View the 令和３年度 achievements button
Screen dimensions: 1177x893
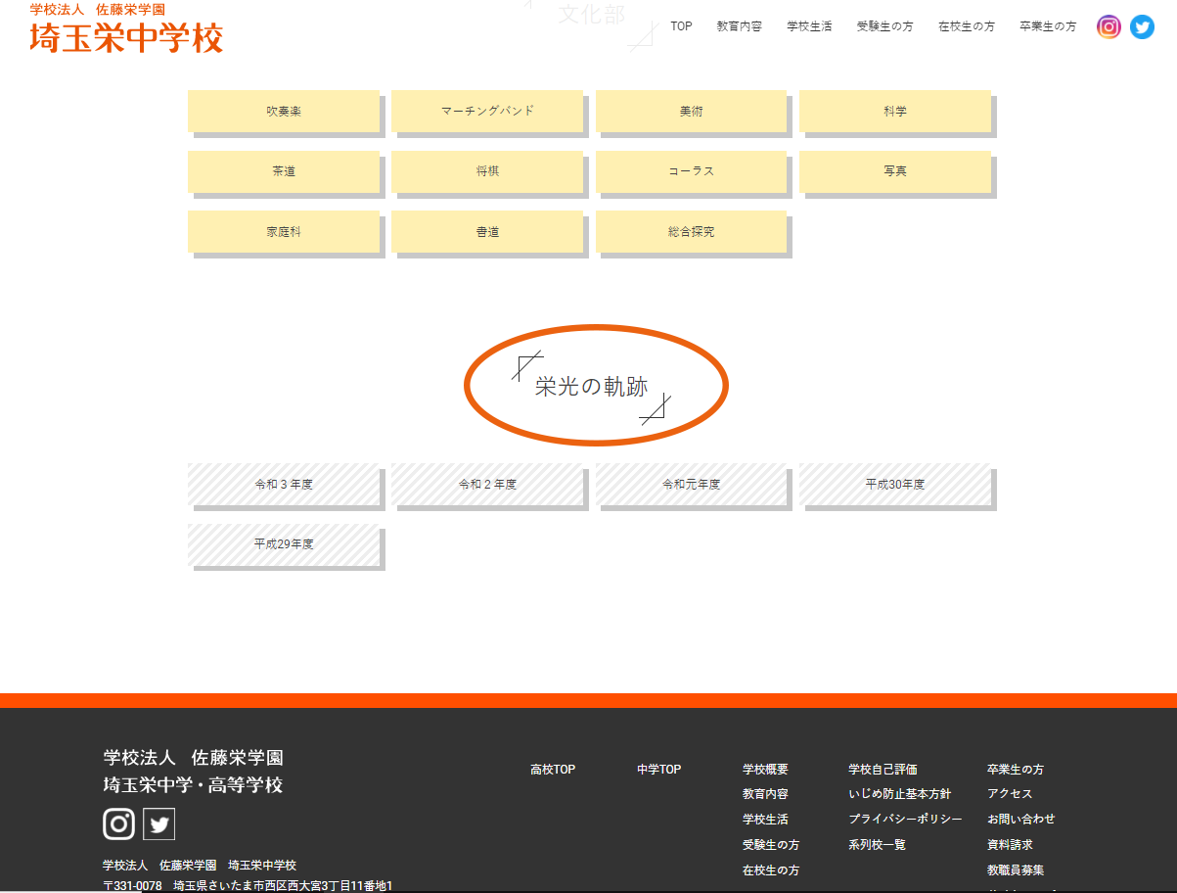click(283, 484)
